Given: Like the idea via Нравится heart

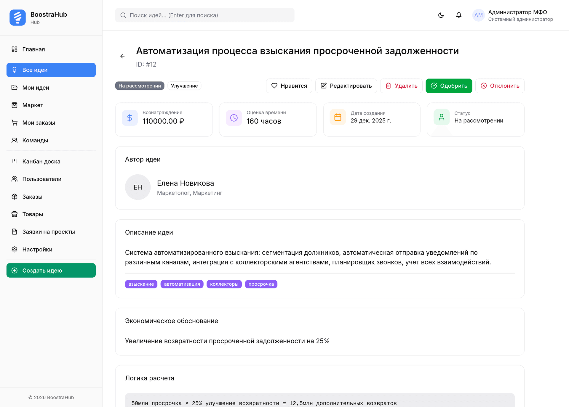Looking at the screenshot, I should 289,86.
